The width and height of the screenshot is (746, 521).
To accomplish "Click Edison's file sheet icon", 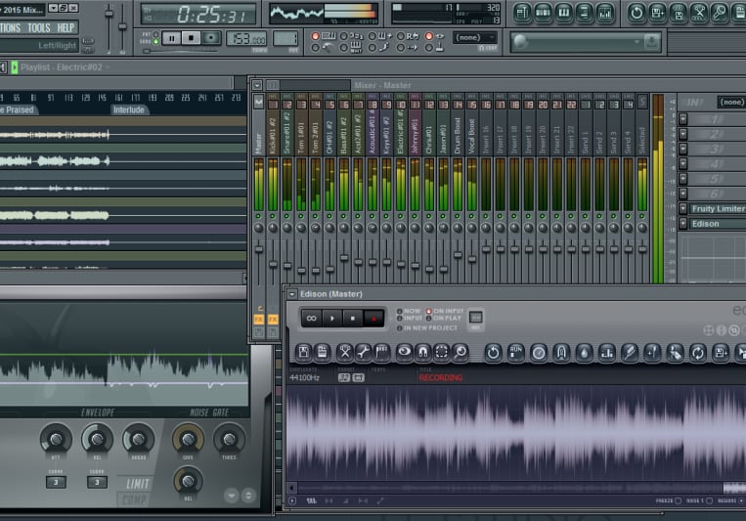I will 323,352.
